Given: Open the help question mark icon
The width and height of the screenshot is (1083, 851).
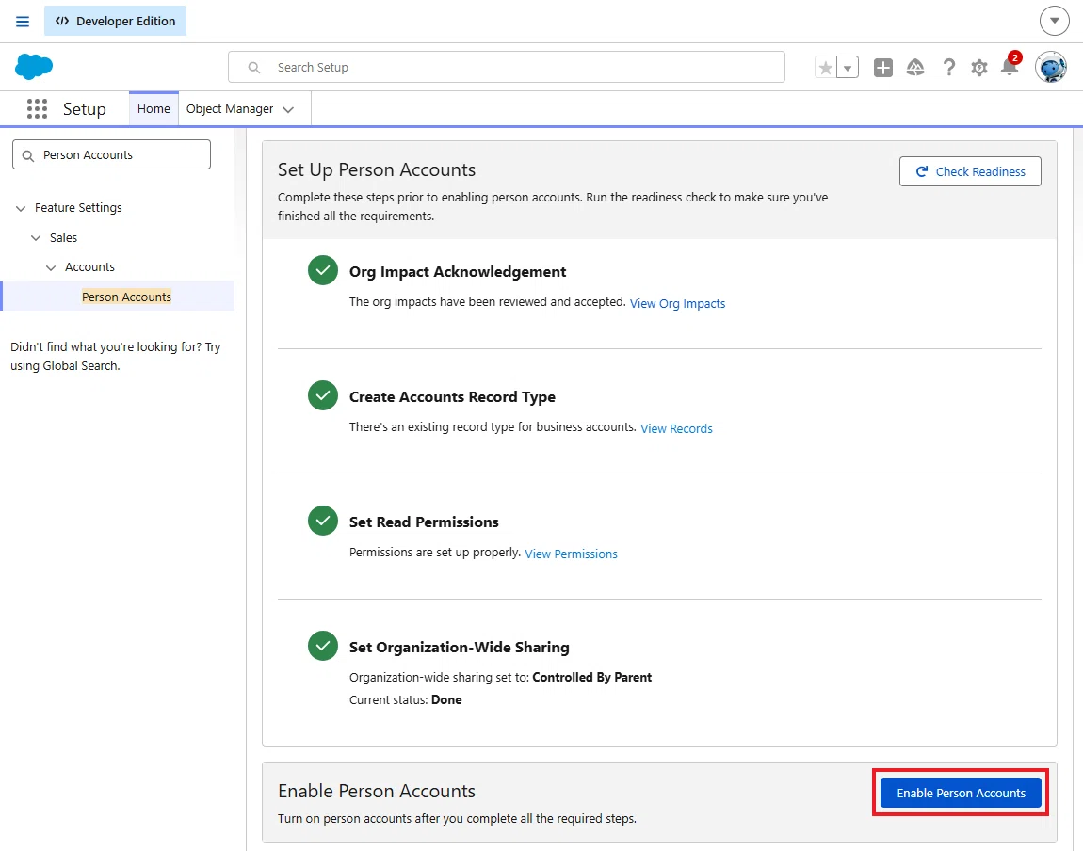Looking at the screenshot, I should click(x=949, y=68).
